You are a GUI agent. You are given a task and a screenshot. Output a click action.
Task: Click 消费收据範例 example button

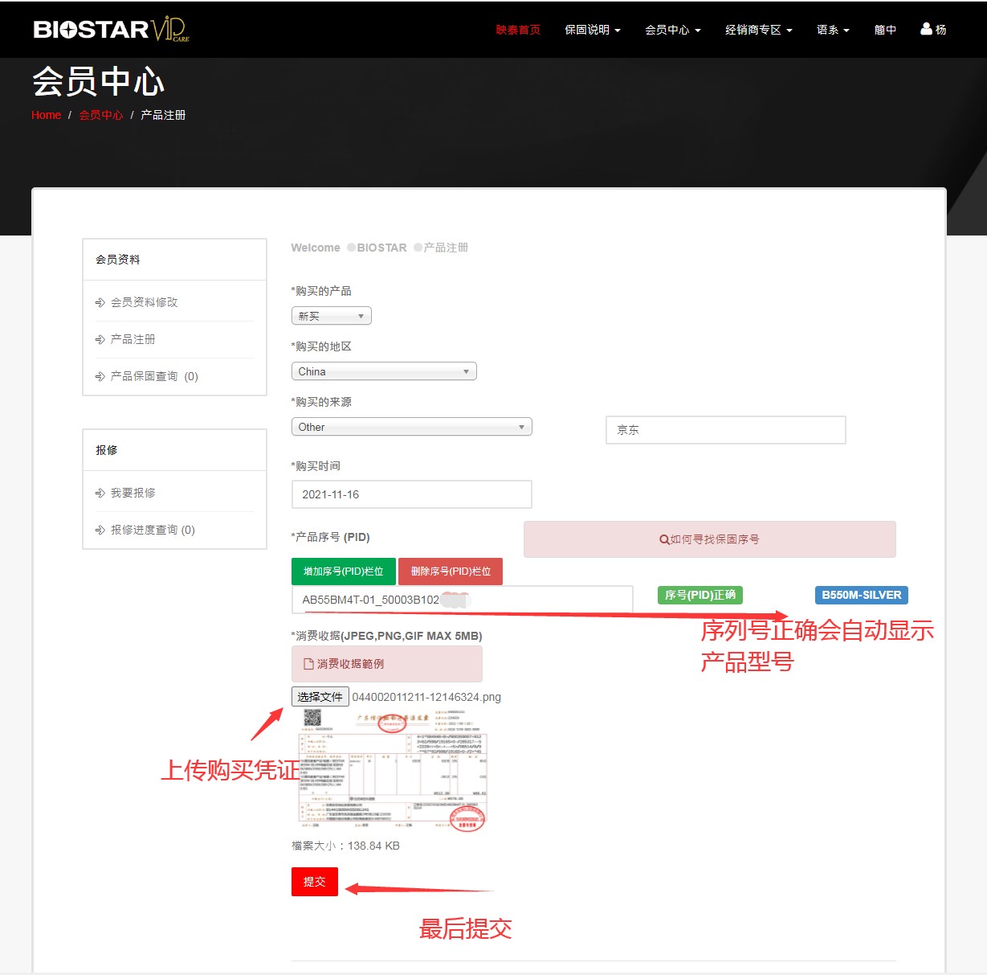[387, 664]
